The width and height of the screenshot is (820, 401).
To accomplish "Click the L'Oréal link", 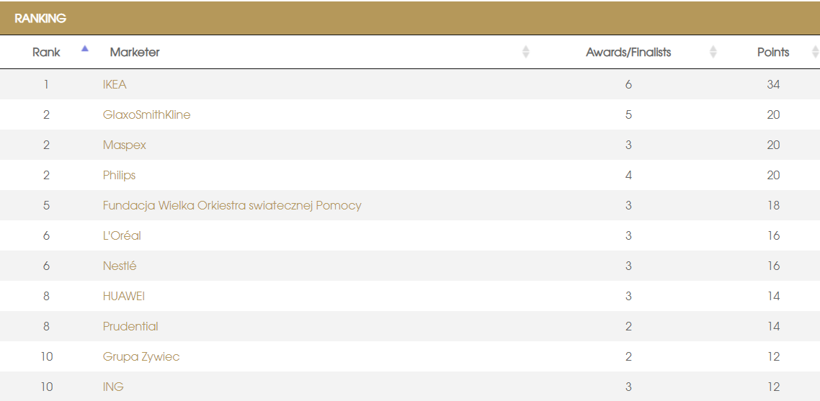I will (x=122, y=236).
